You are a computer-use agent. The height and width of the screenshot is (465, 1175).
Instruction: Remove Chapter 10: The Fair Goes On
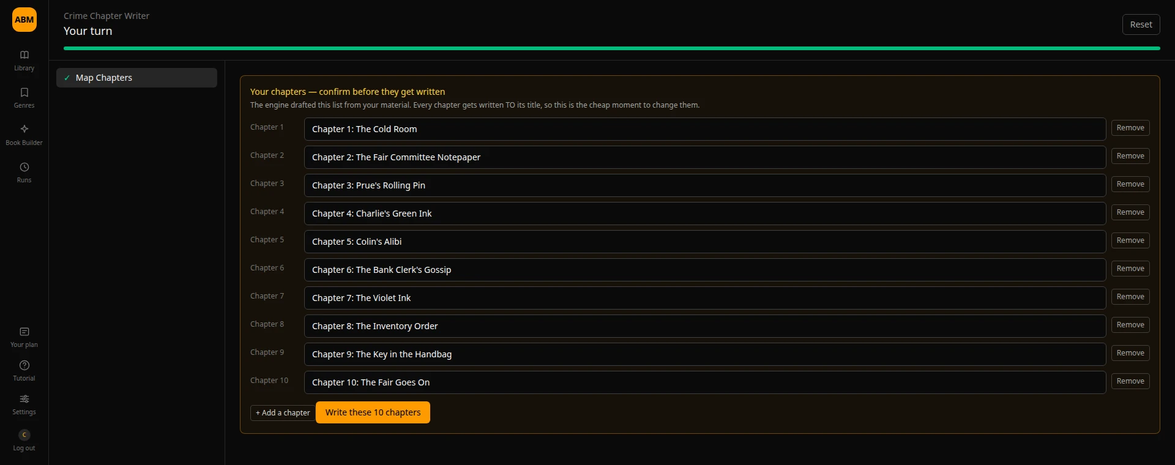click(1130, 381)
